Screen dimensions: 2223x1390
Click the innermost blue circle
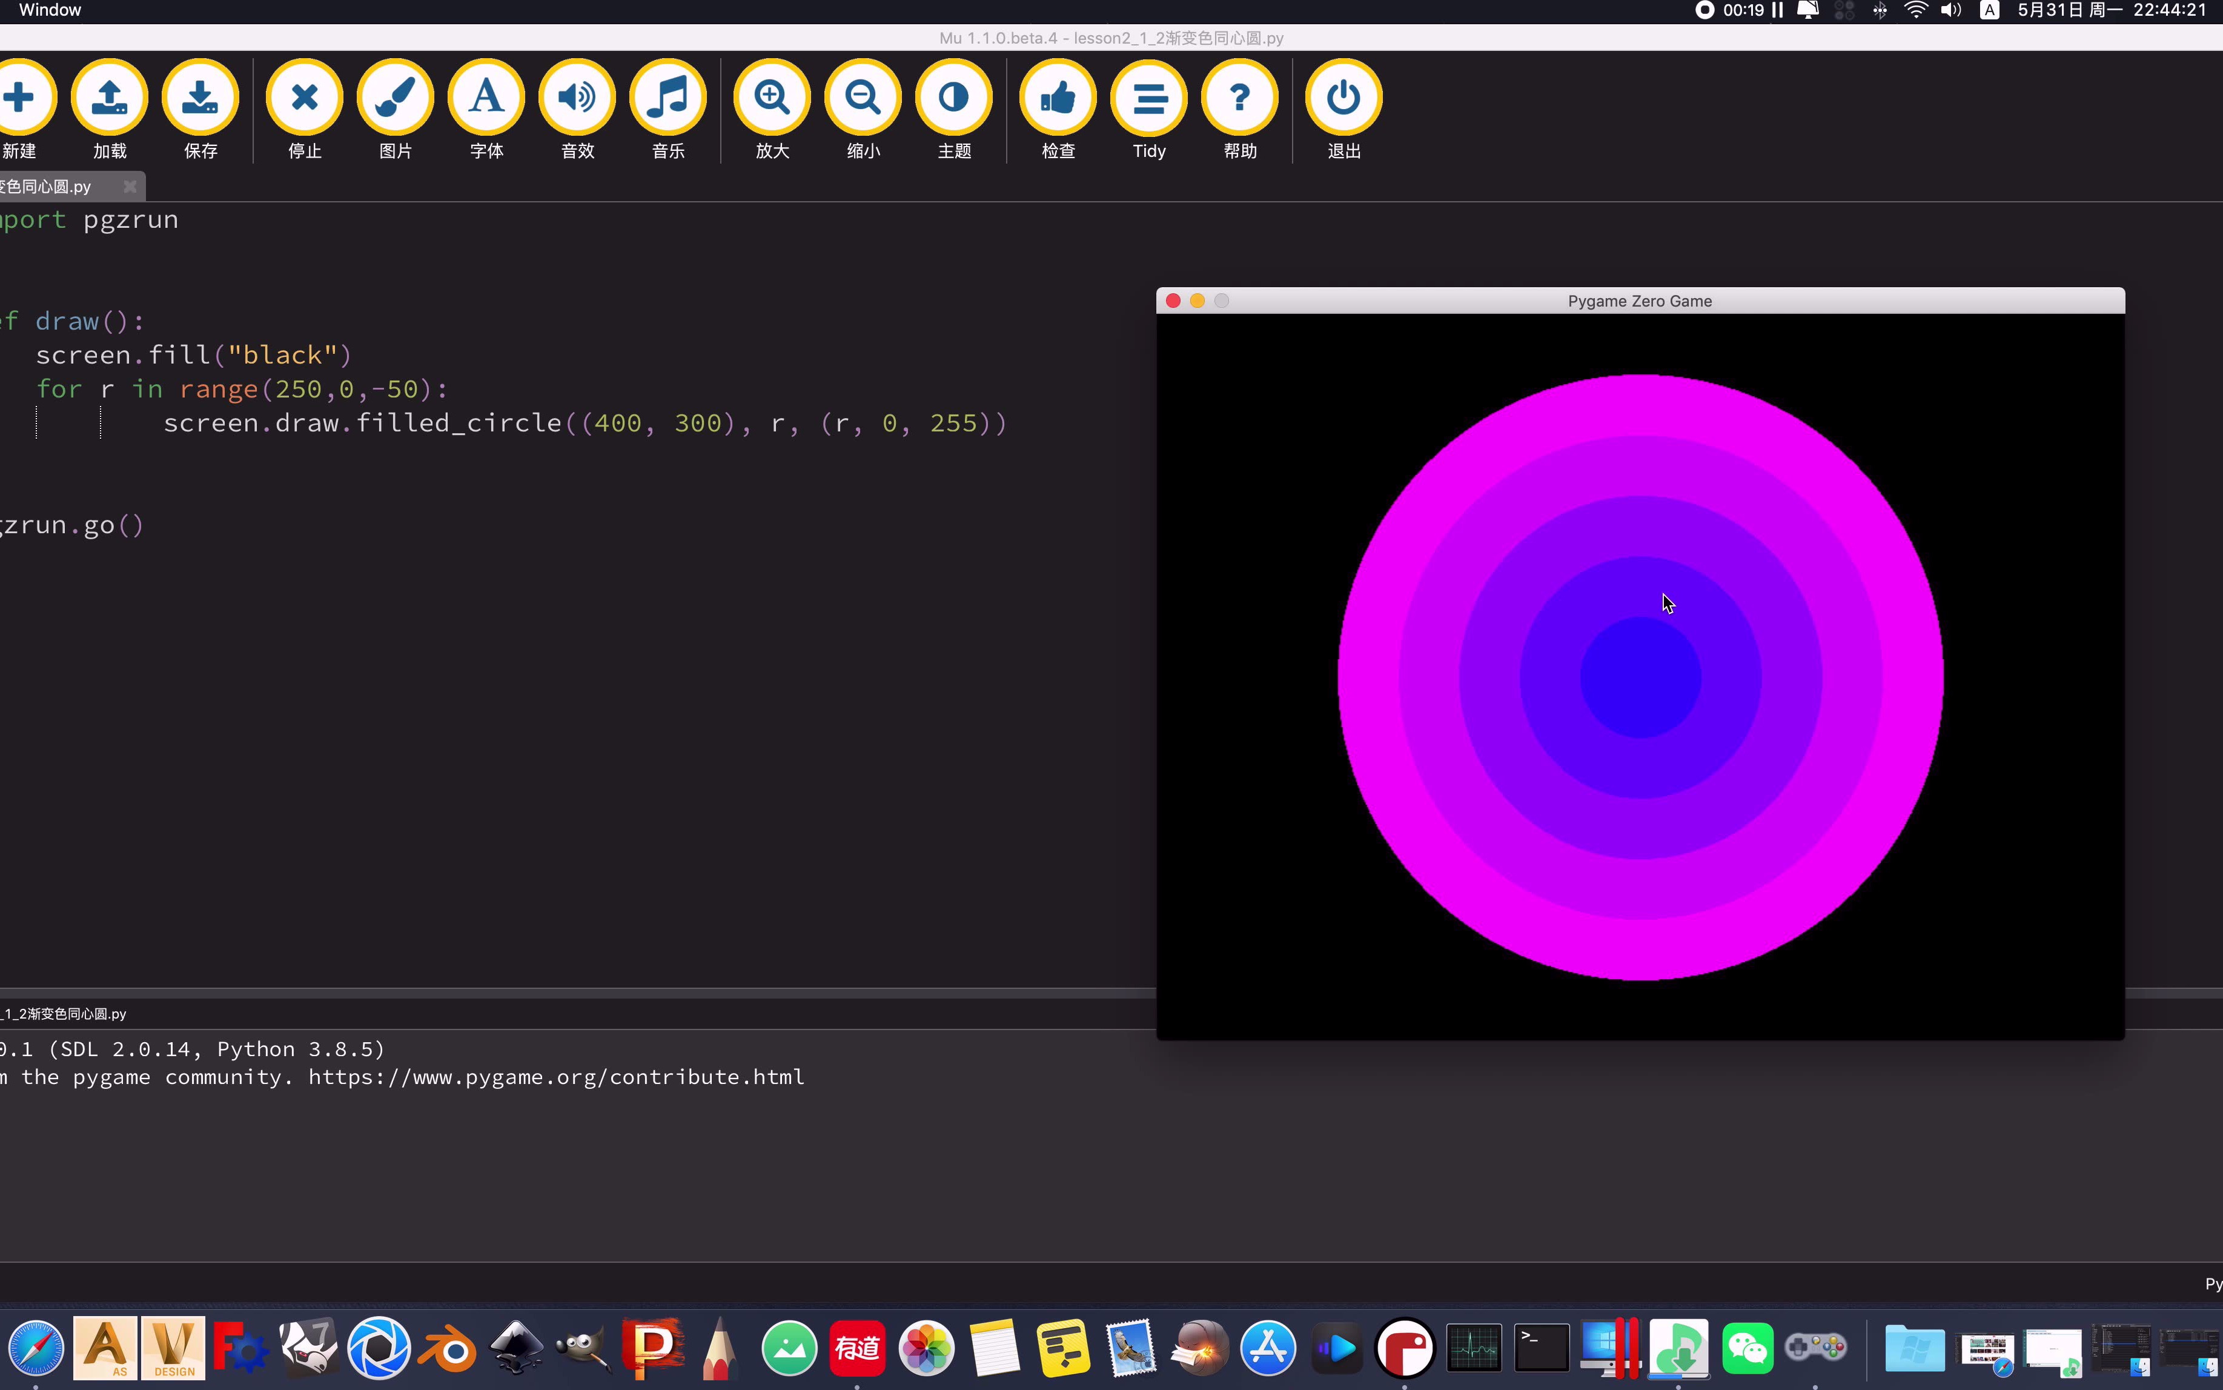[x=1640, y=677]
